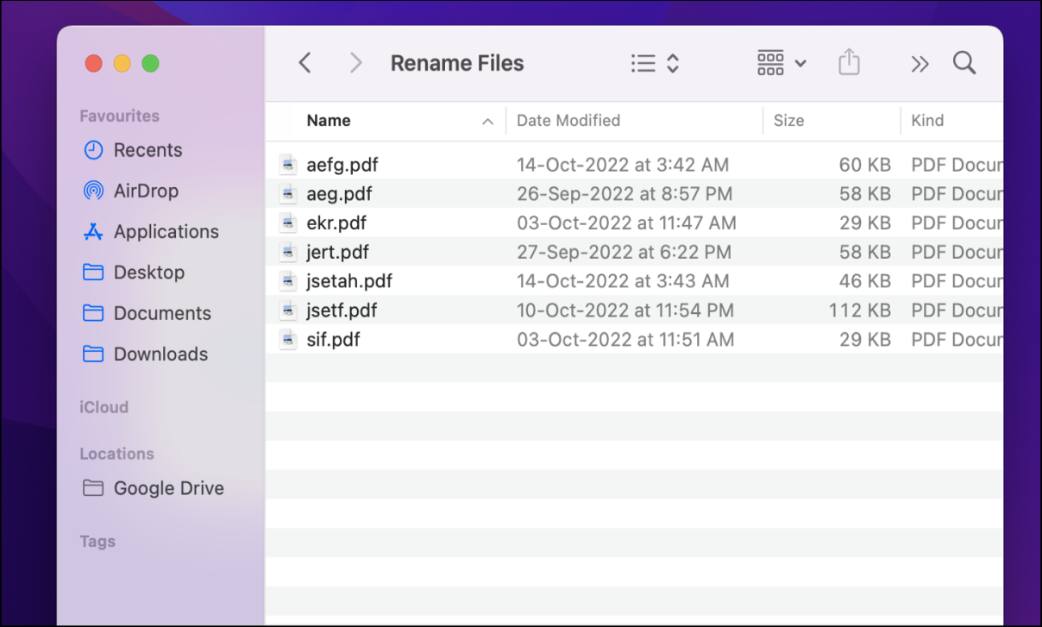1042x627 pixels.
Task: Sort by the Name column header
Action: pos(329,121)
